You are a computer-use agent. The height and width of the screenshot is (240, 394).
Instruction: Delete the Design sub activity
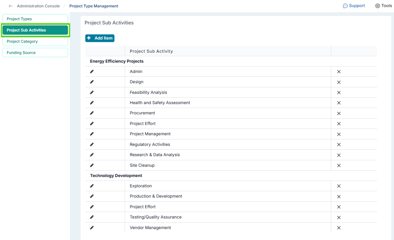(339, 82)
